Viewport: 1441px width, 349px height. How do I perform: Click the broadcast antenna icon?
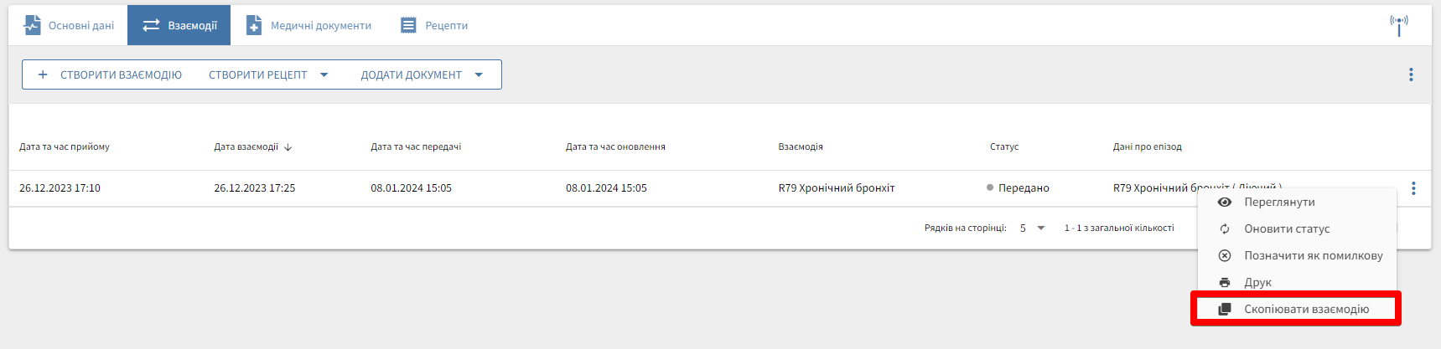coord(1398,24)
